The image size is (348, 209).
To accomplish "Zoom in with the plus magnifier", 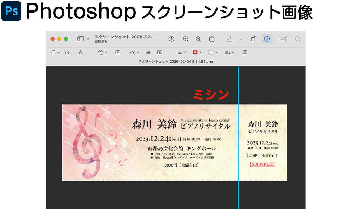I will pos(198,39).
